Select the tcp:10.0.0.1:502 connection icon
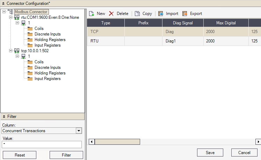Image resolution: width=261 pixels, height=160 pixels. (x=17, y=51)
